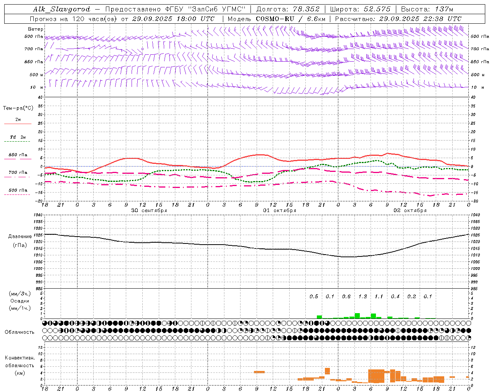This screenshot has width=491, height=392.
Task: Click the Прогноз на 120 часа(ов) text
Action: point(74,19)
